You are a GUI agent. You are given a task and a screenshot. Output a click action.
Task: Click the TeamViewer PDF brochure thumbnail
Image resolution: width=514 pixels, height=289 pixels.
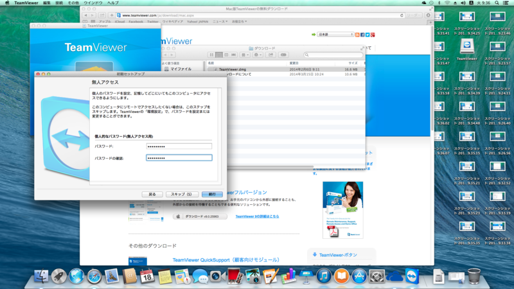(343, 210)
